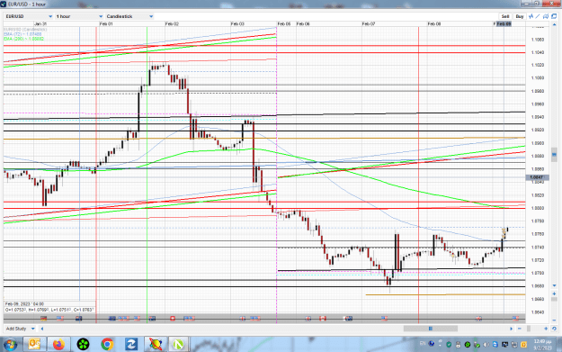Click the Buy button
This screenshot has width=562, height=352.
click(520, 16)
